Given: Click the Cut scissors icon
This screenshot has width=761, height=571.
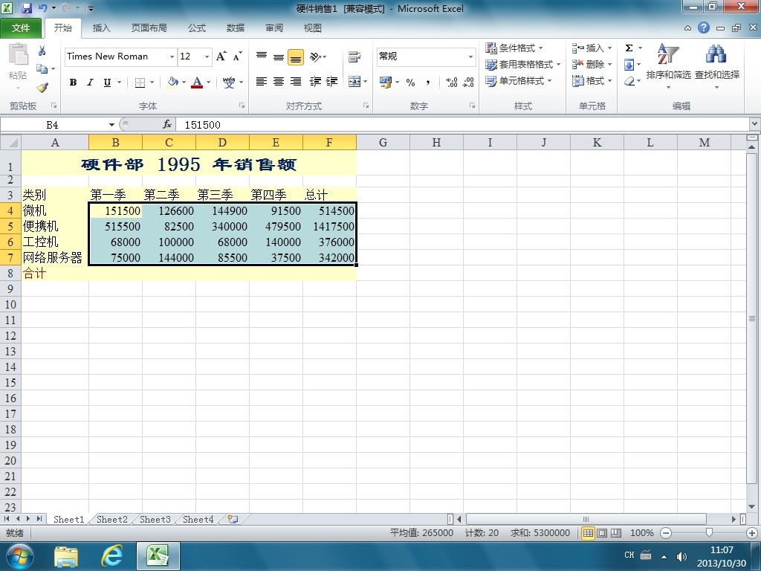Looking at the screenshot, I should click(x=42, y=51).
